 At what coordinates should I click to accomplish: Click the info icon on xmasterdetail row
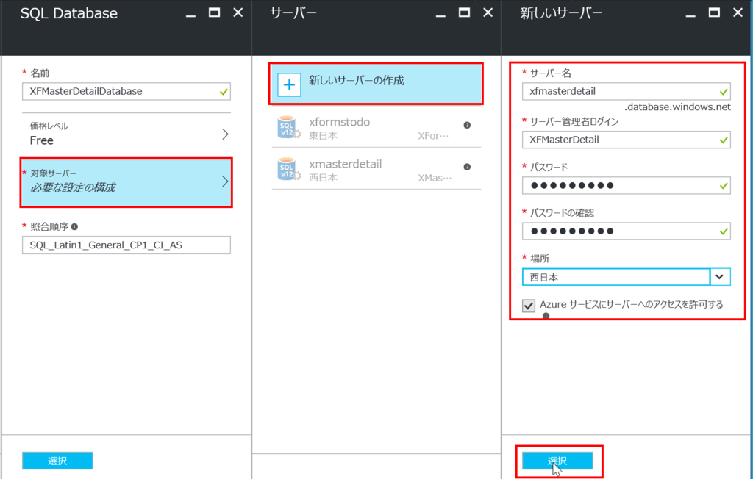tap(467, 167)
